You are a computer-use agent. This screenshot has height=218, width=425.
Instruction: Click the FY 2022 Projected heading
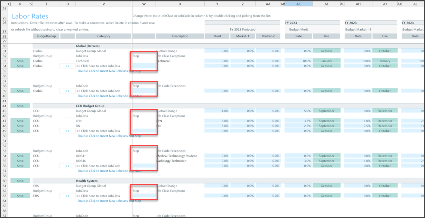click(x=242, y=29)
